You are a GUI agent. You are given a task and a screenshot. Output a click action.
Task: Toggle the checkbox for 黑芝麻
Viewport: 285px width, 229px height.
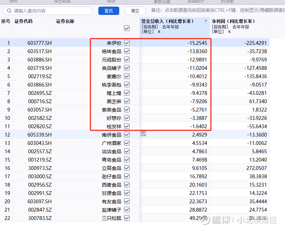[127, 101]
